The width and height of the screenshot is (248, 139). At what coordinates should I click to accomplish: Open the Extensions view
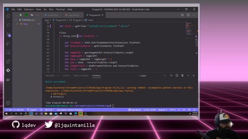click(x=8, y=61)
